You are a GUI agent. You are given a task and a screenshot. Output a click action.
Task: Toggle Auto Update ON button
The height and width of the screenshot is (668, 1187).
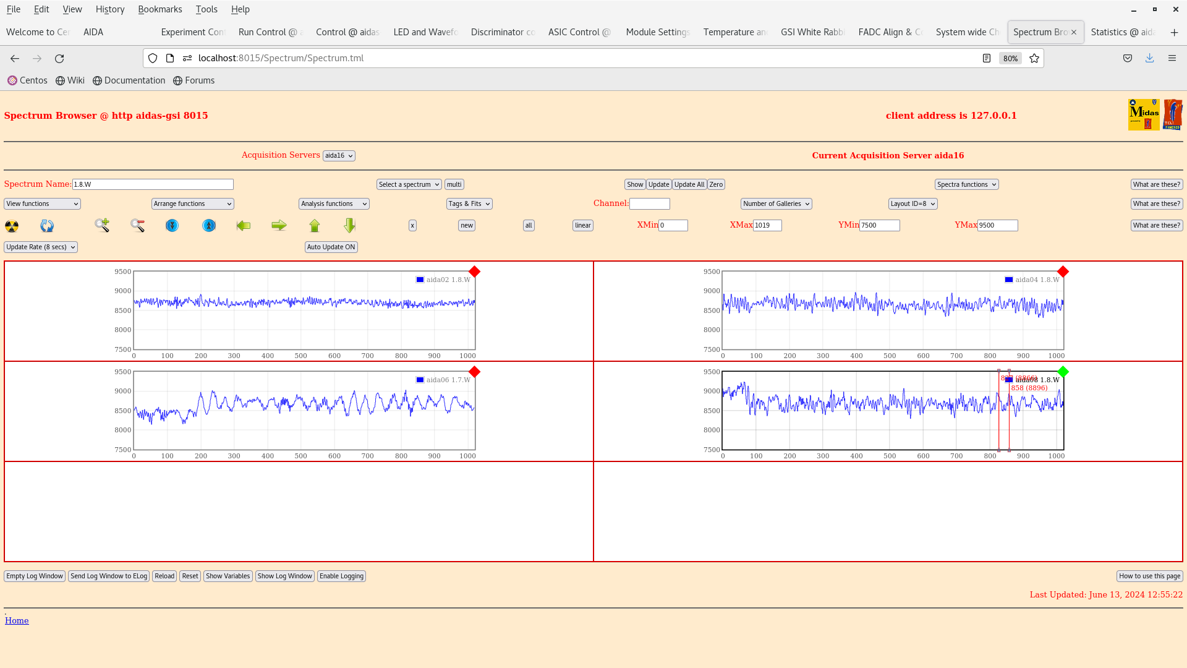coord(331,246)
